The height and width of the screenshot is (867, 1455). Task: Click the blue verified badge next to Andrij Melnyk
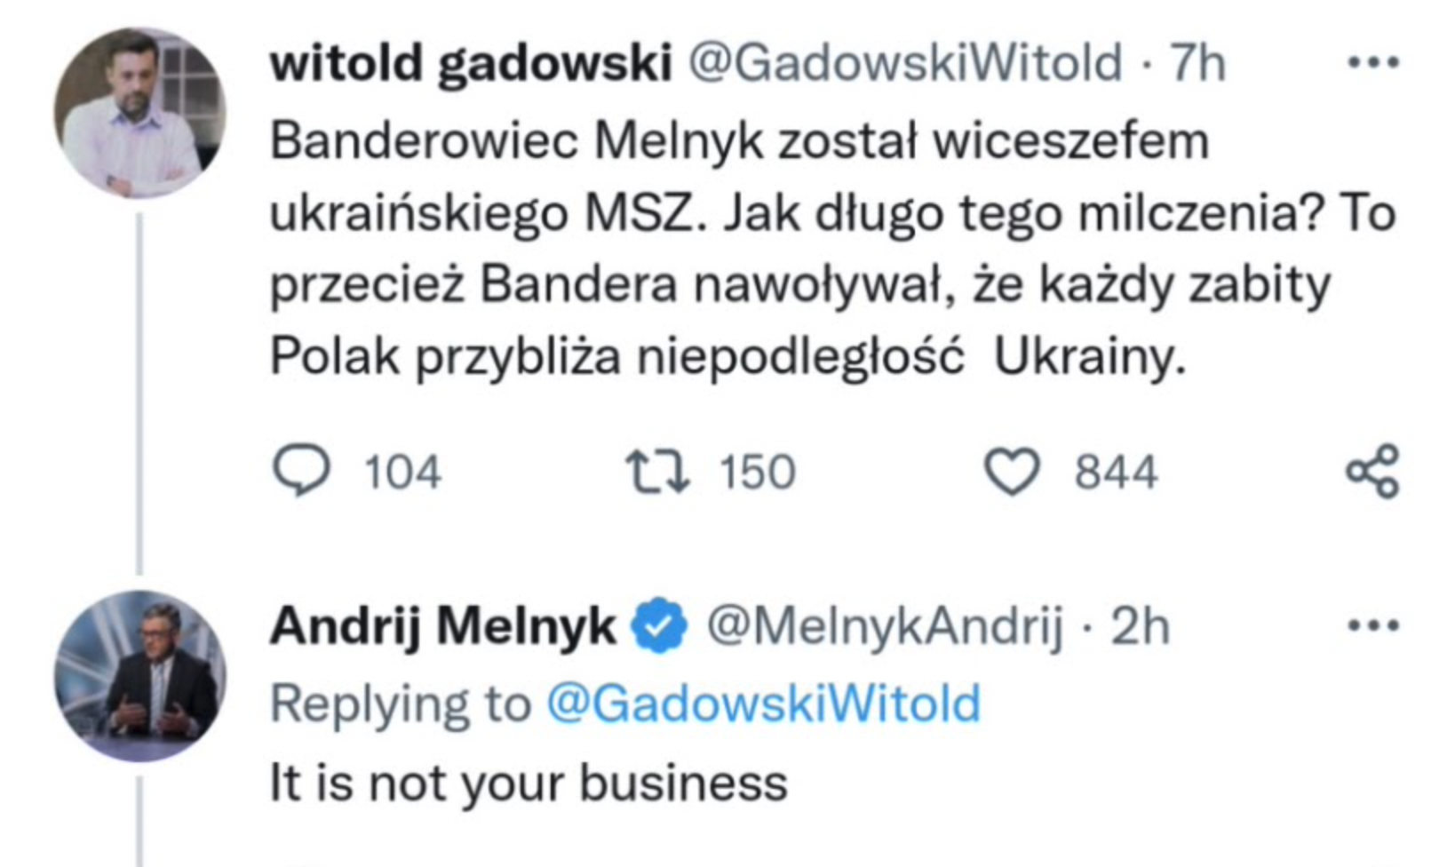pyautogui.click(x=658, y=626)
